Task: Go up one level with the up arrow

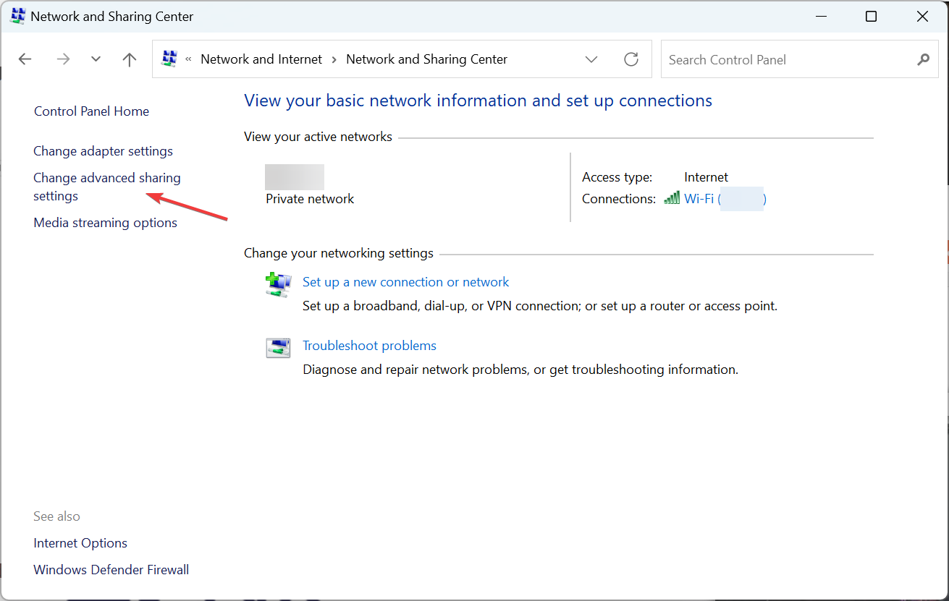Action: tap(130, 59)
